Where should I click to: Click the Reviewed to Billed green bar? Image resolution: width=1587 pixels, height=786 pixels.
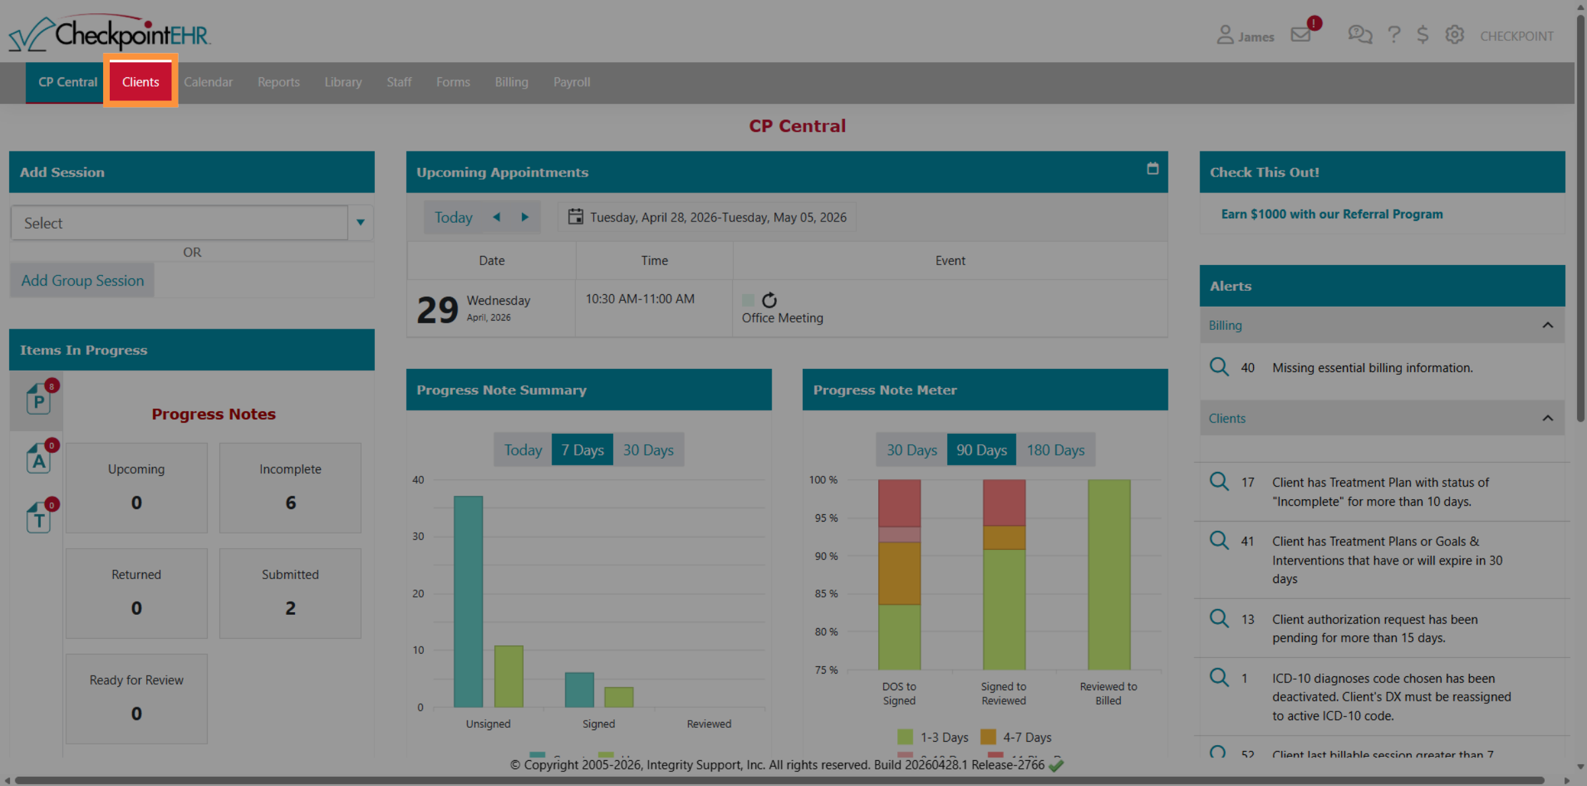[x=1109, y=574]
